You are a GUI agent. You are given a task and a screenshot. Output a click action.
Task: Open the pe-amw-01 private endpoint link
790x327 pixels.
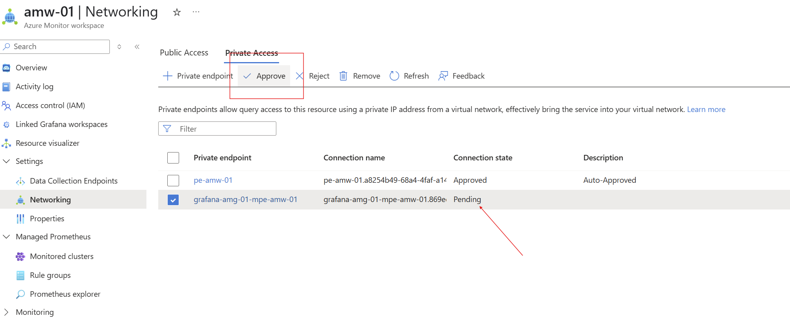pyautogui.click(x=213, y=180)
